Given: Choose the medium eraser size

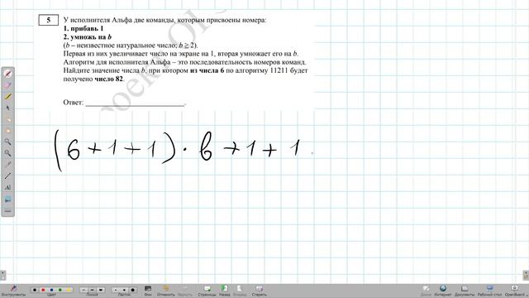Looking at the screenshot, I should pos(124,290).
